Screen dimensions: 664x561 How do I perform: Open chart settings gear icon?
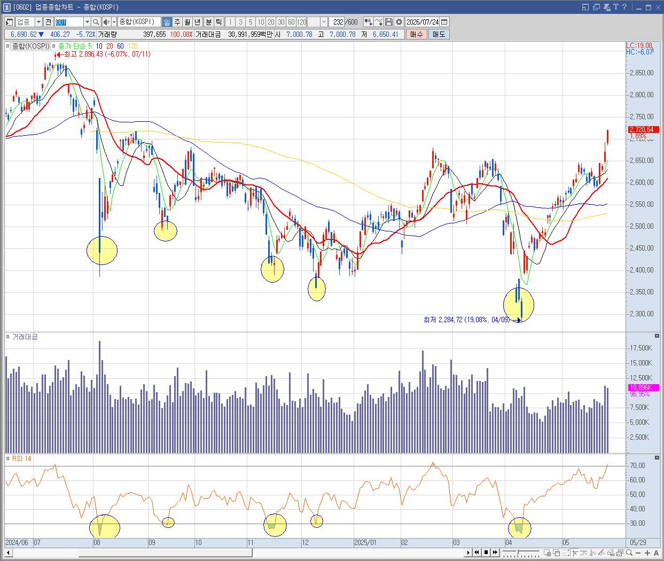[x=399, y=22]
